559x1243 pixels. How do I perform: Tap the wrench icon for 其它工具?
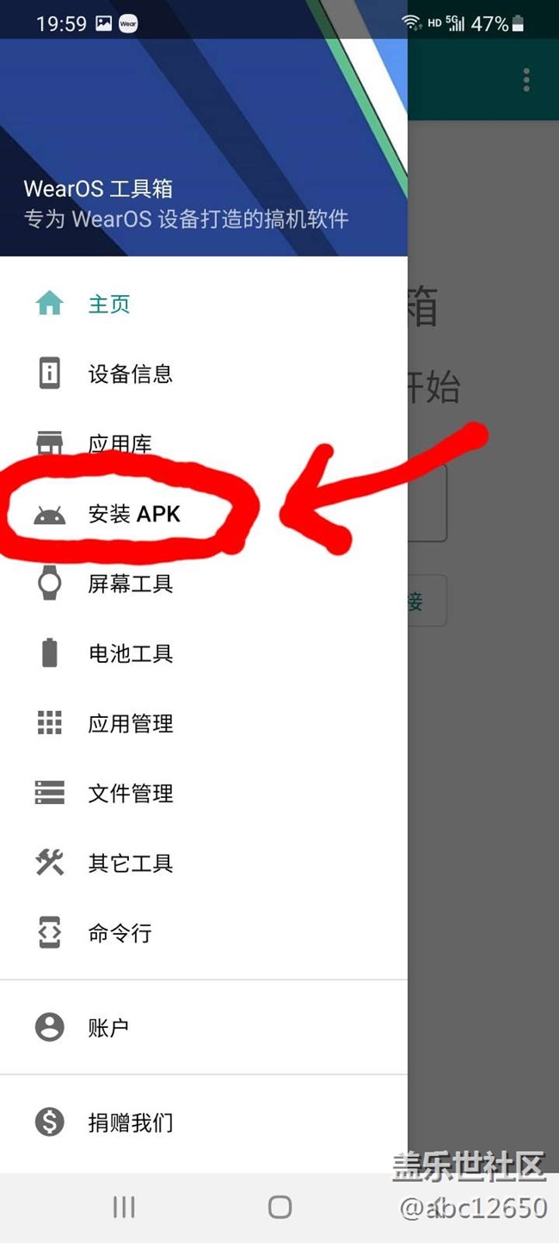coord(49,863)
